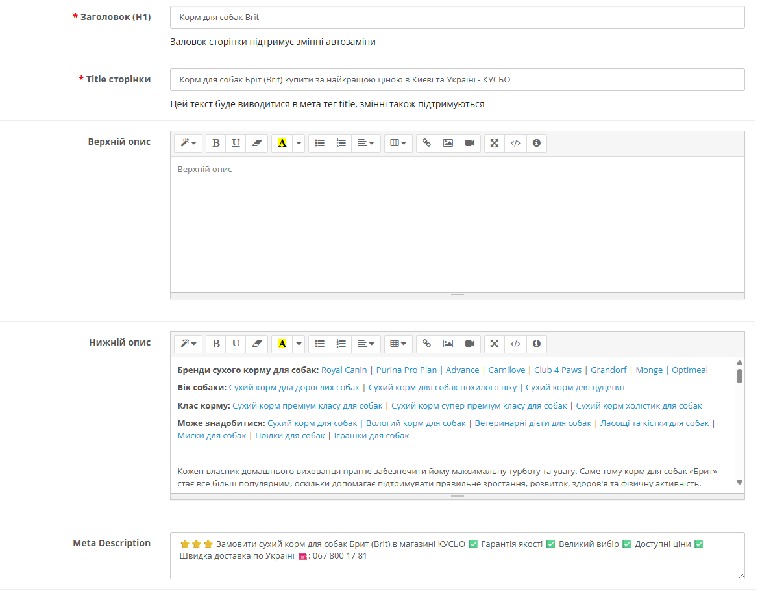
Task: Insert ordered list in Нижній опис editor
Action: point(341,344)
